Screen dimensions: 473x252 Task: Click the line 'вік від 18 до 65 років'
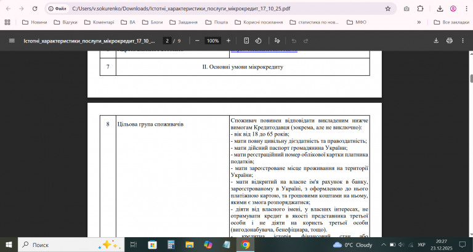(262, 134)
